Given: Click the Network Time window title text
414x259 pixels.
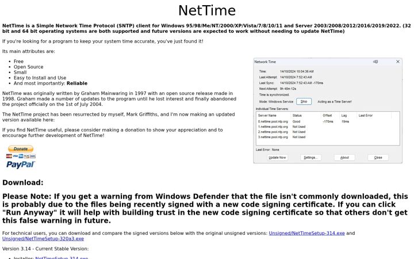Looking at the screenshot, I should point(265,62).
